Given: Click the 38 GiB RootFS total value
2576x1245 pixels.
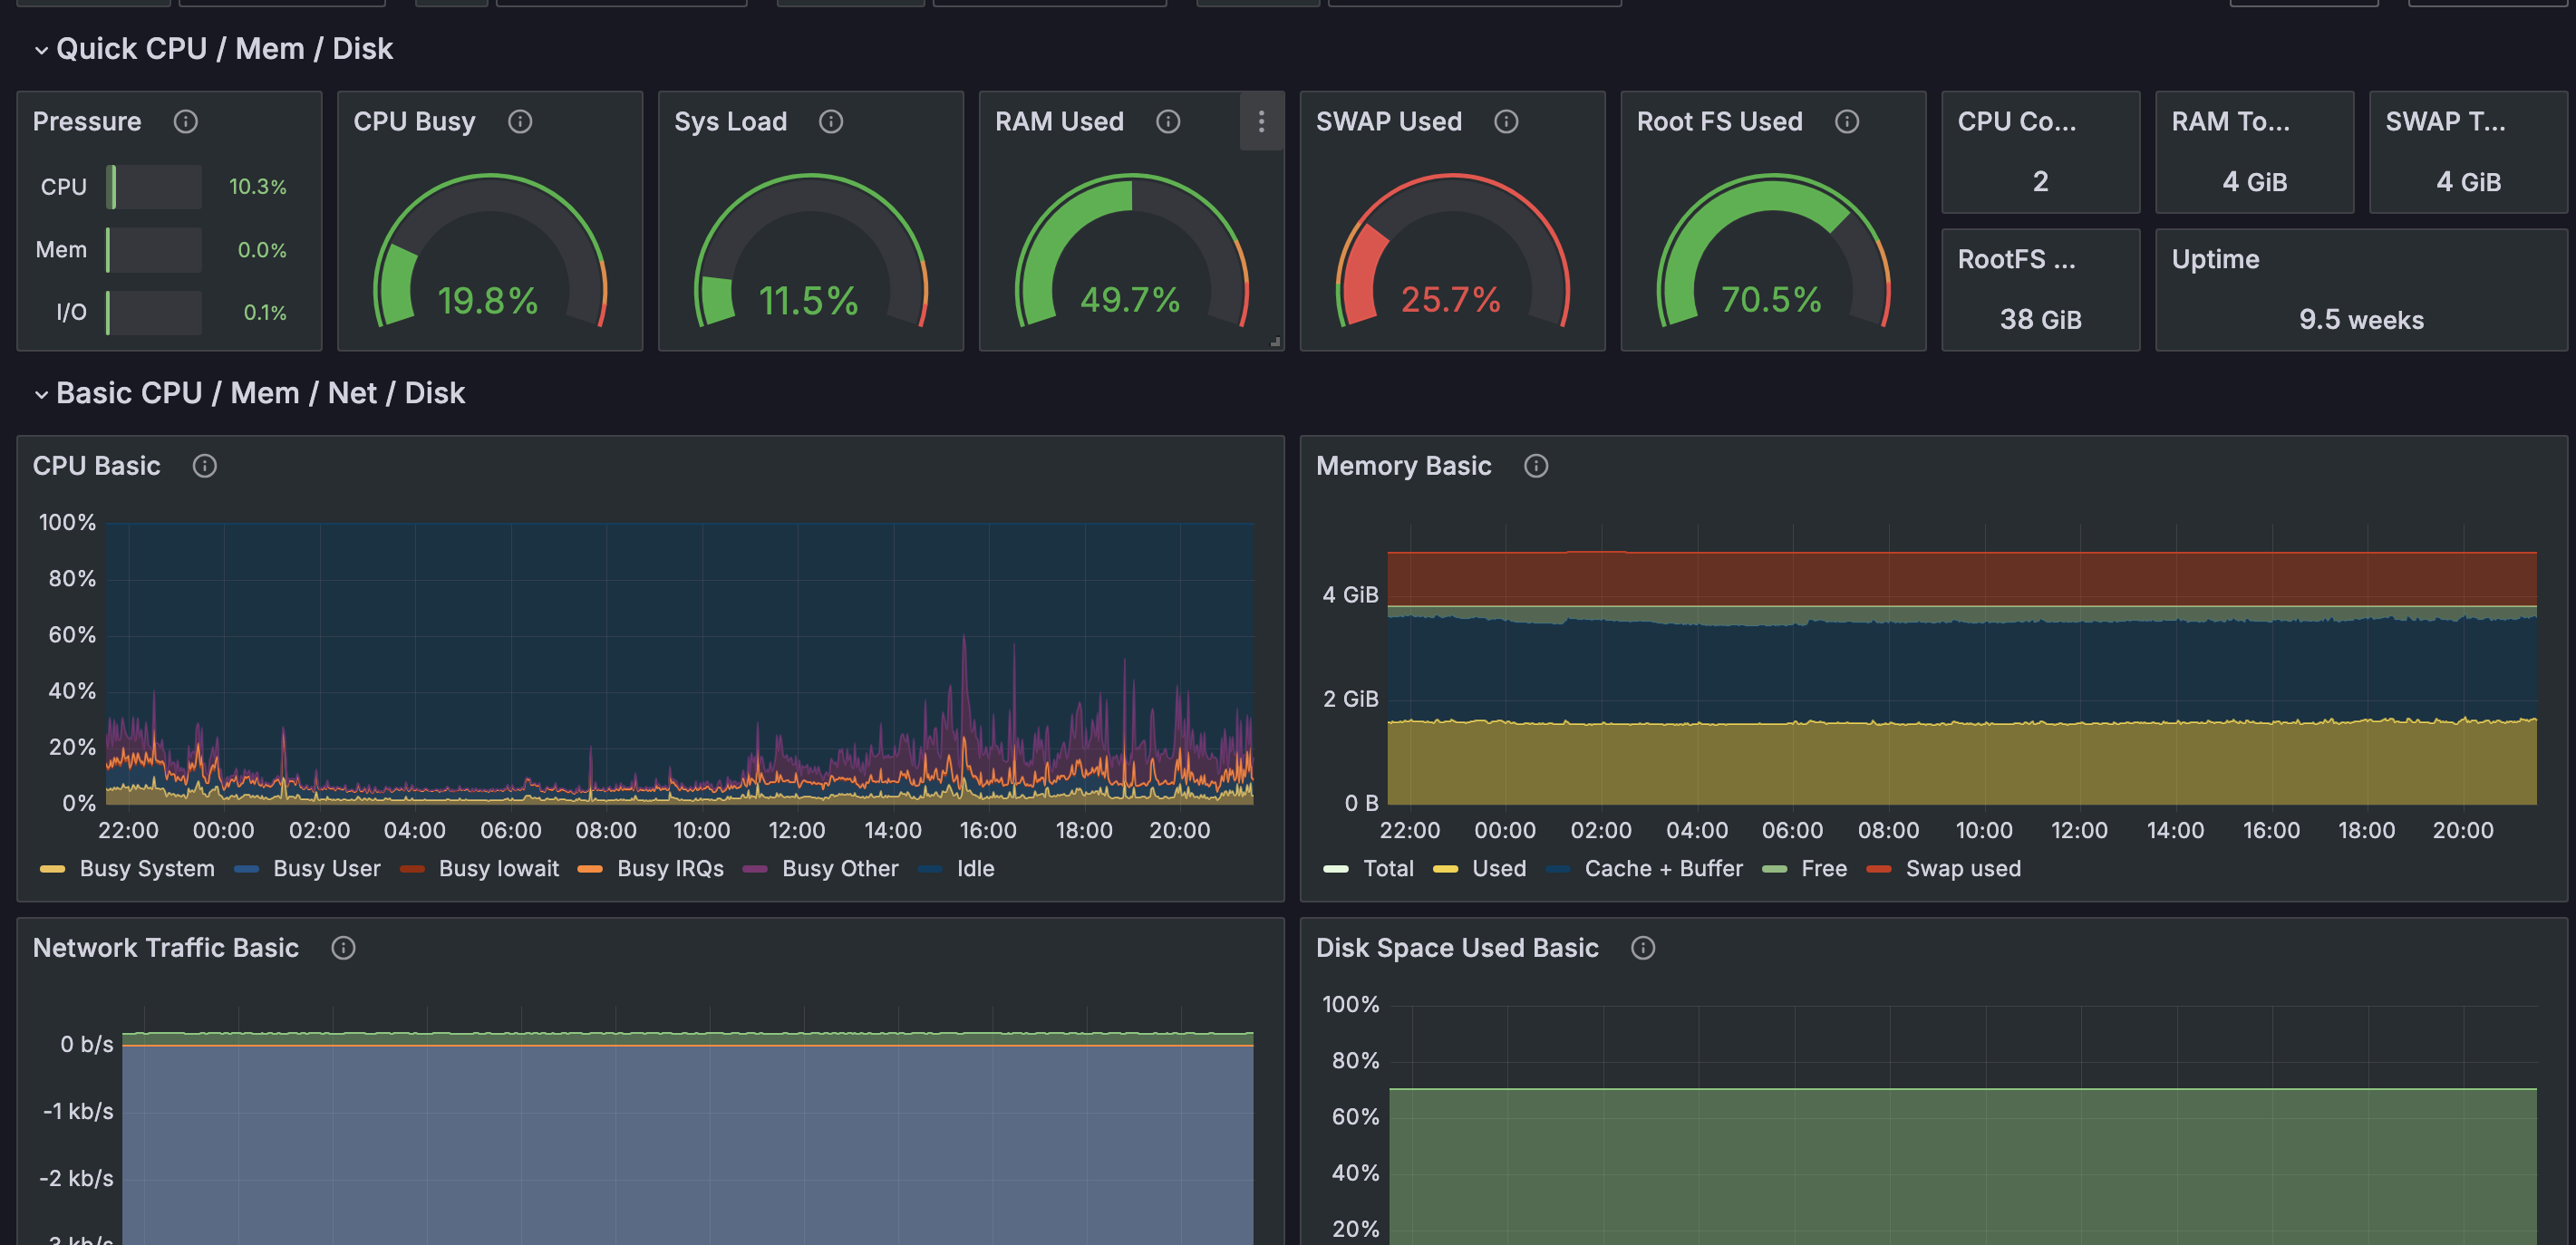Looking at the screenshot, I should point(2040,320).
